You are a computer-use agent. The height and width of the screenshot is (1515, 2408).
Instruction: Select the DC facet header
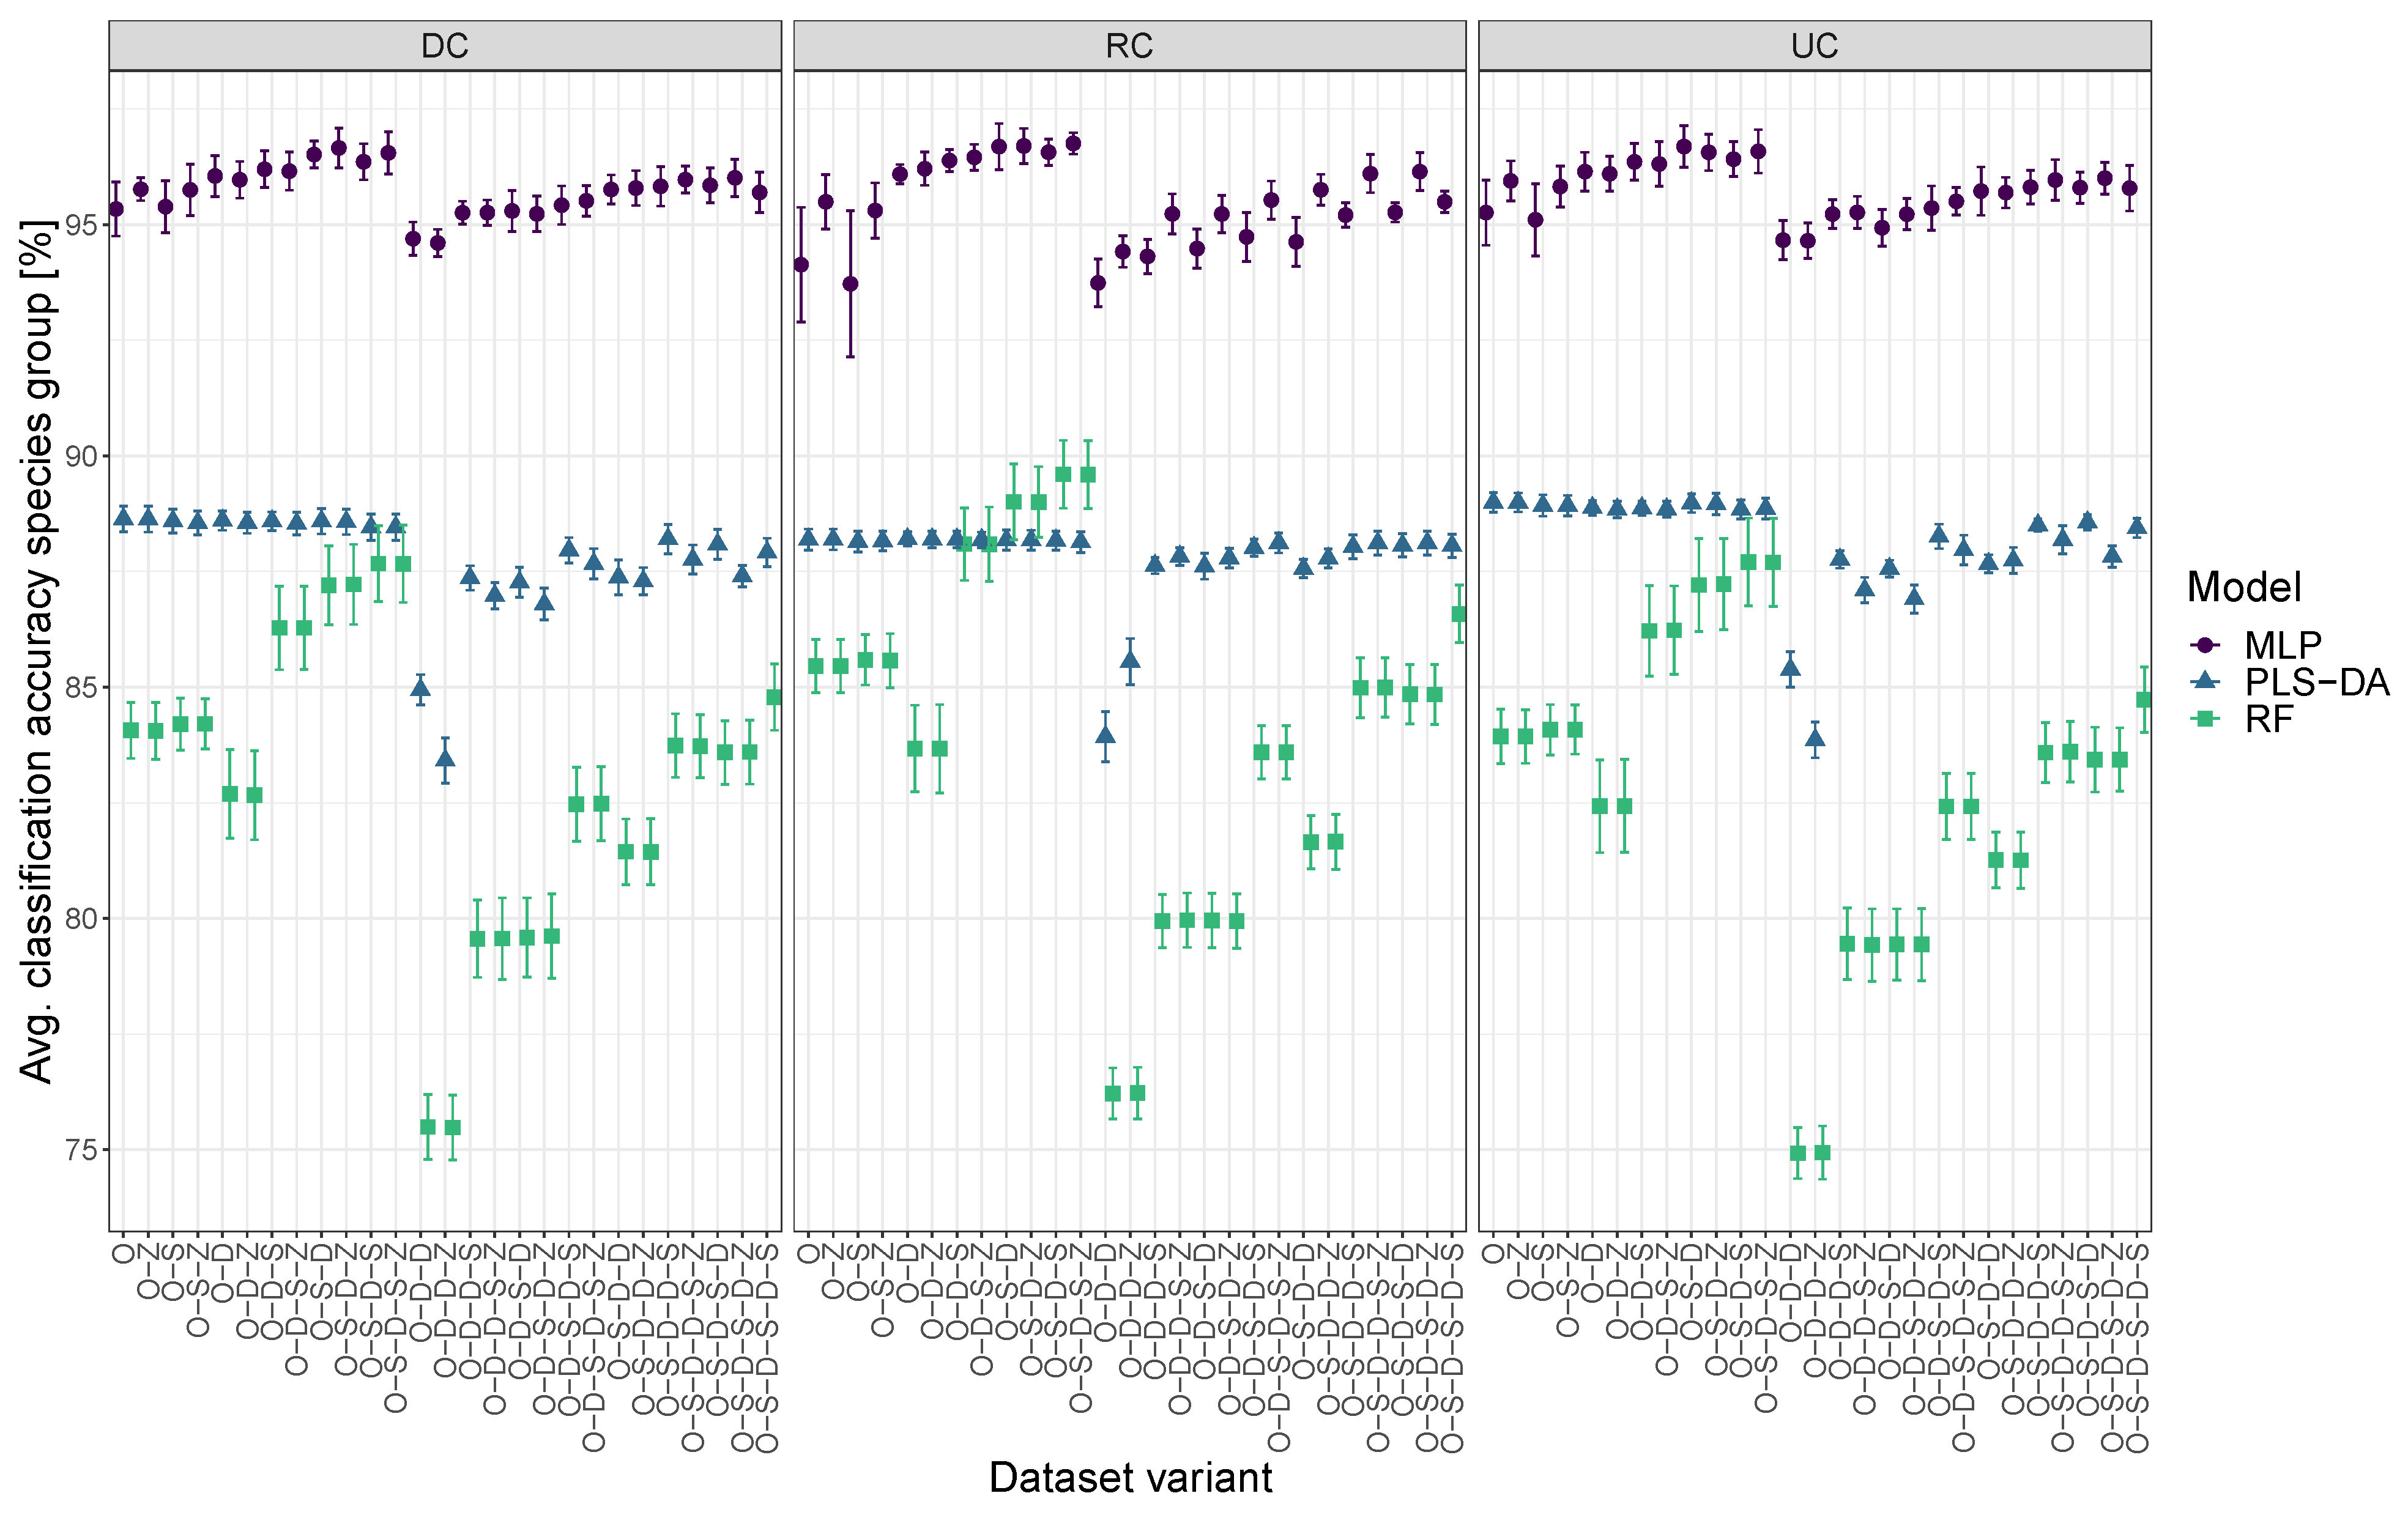445,46
